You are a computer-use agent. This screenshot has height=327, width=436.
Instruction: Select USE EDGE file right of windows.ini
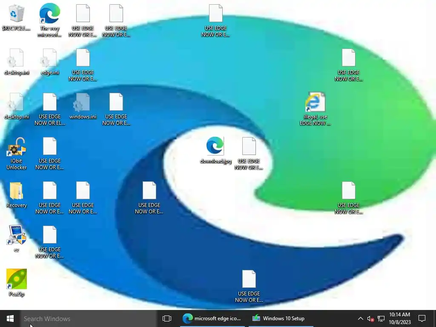(116, 109)
